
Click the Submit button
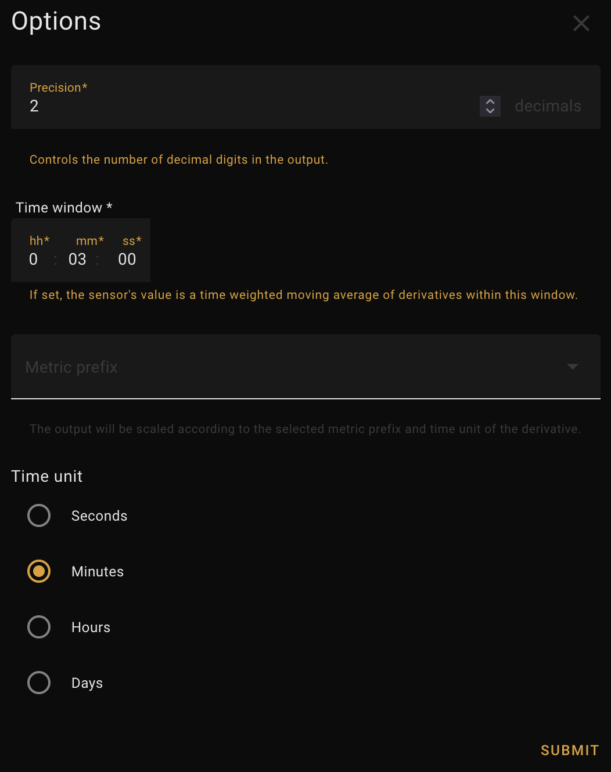569,750
